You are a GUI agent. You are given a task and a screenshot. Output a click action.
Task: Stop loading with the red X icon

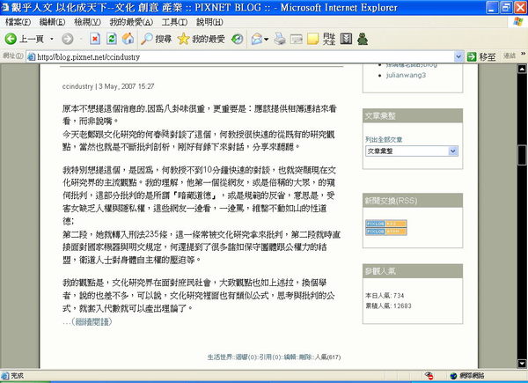tap(95, 39)
